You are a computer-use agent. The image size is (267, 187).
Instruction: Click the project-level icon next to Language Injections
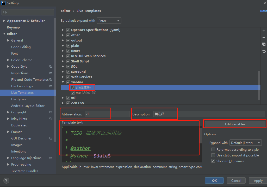tap(51, 158)
